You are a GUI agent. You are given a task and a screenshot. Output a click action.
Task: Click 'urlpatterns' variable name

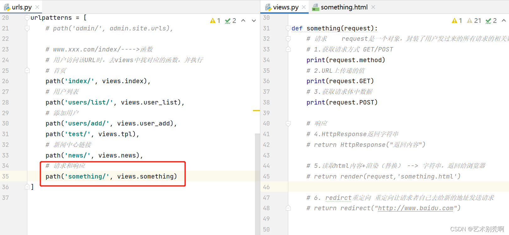coord(51,18)
